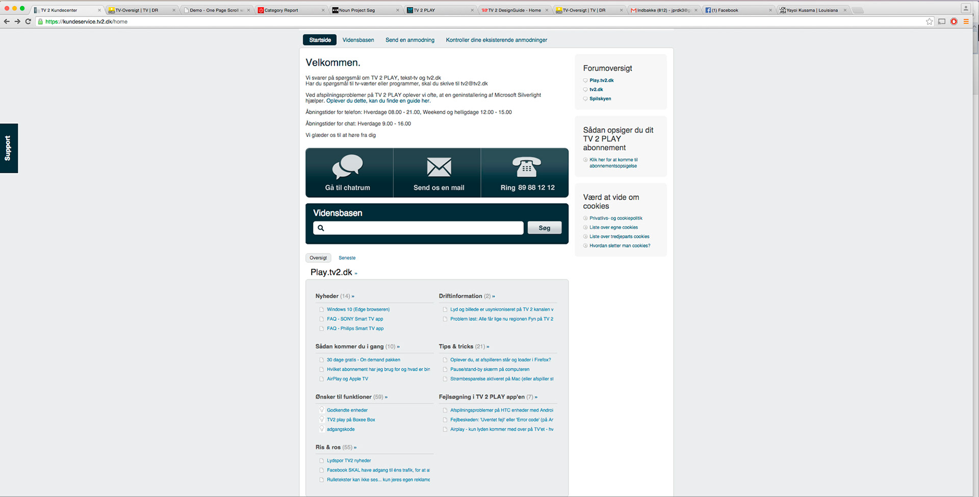Open Klik her abonnementsopsigelse link
Image resolution: width=979 pixels, height=497 pixels.
tap(613, 163)
